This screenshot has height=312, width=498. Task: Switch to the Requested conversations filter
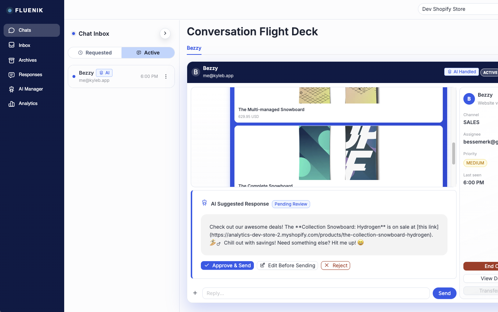(x=94, y=52)
